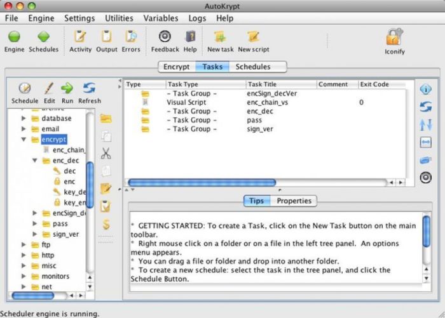
Task: Open the Settings menu
Action: click(x=79, y=18)
